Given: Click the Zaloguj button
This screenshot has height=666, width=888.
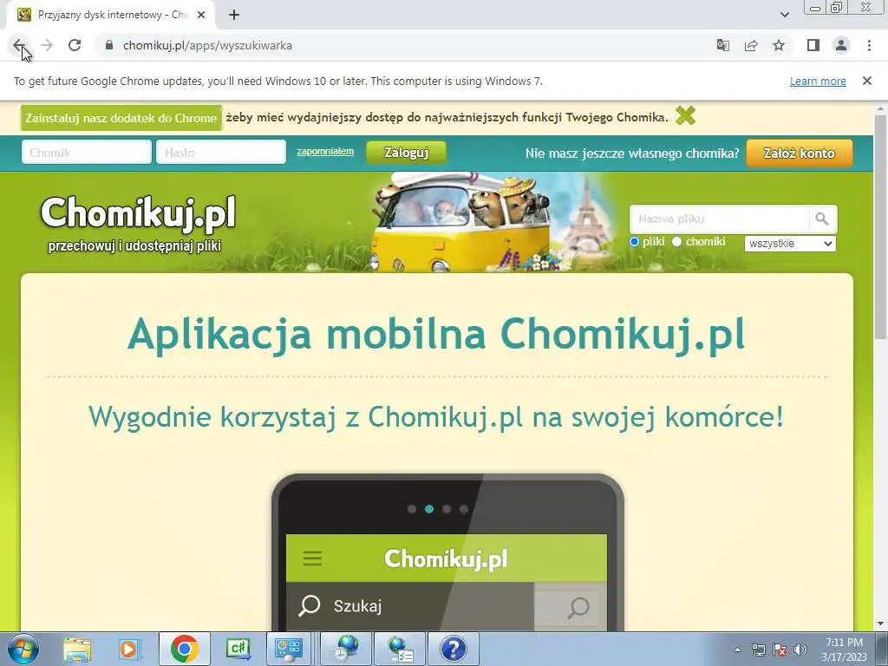Looking at the screenshot, I should click(406, 153).
